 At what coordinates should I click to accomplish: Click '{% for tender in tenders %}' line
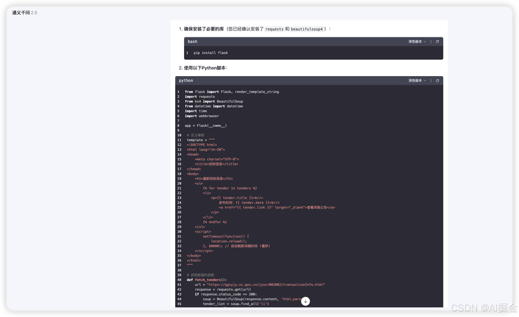click(x=230, y=188)
